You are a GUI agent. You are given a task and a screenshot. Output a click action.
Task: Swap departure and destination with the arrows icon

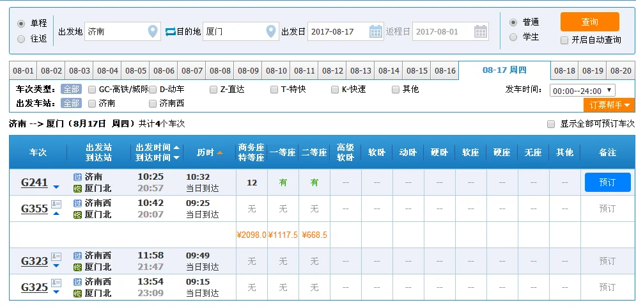point(171,31)
